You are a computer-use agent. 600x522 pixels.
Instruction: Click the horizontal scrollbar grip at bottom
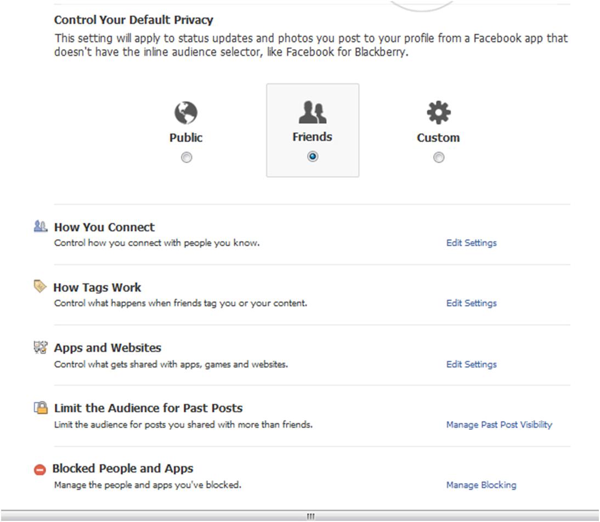click(310, 517)
